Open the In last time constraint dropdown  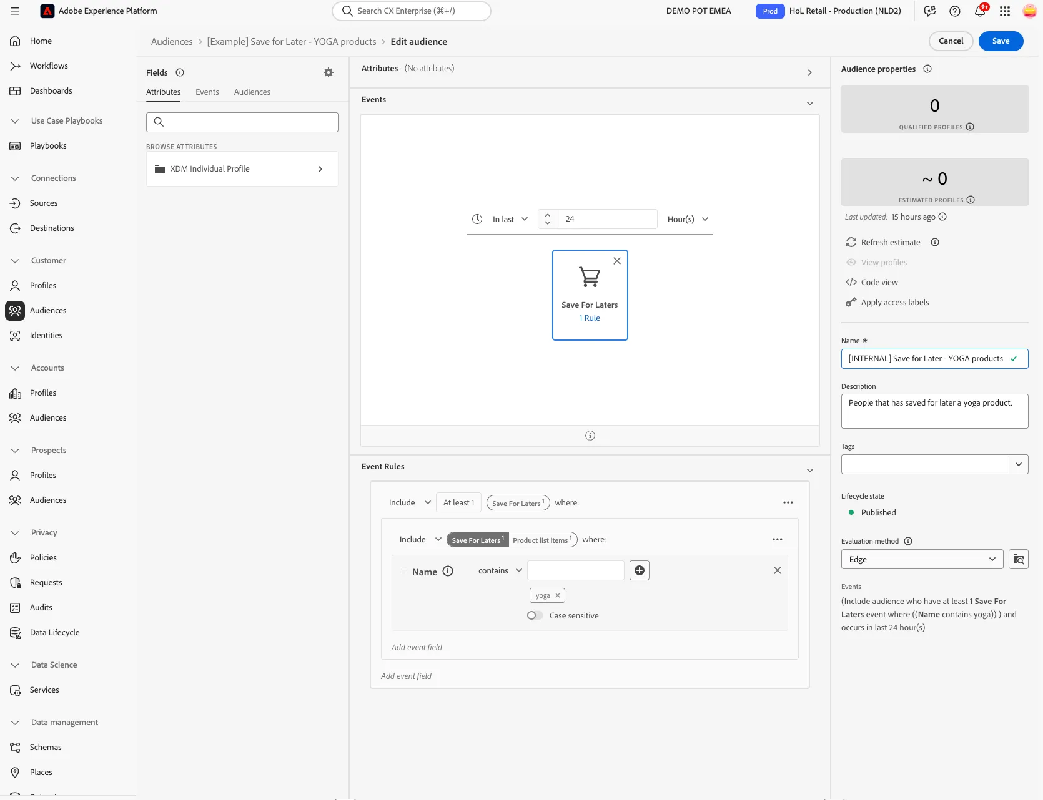[x=510, y=219]
